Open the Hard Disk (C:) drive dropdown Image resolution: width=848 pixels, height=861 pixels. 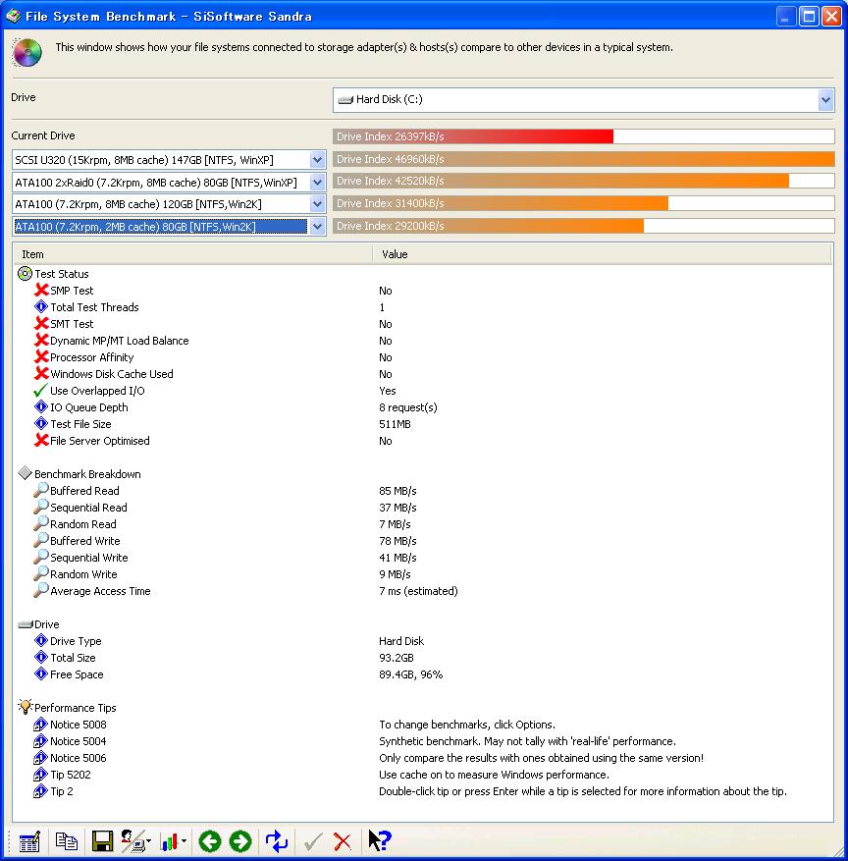825,100
